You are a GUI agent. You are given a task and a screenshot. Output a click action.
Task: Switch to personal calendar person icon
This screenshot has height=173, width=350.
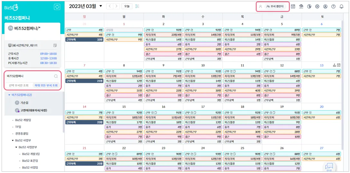click(x=260, y=6)
